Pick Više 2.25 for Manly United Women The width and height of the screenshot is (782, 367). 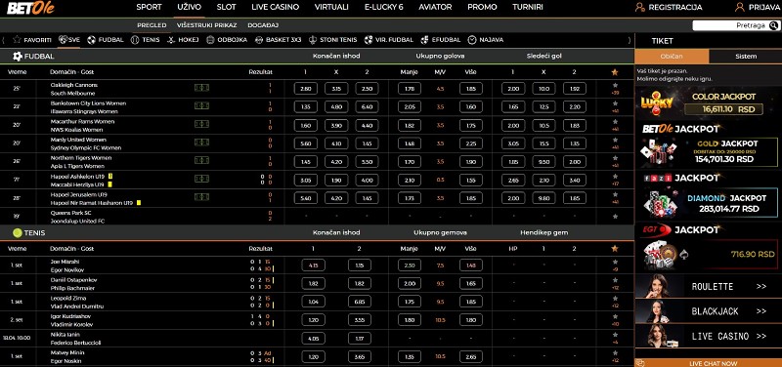point(470,143)
